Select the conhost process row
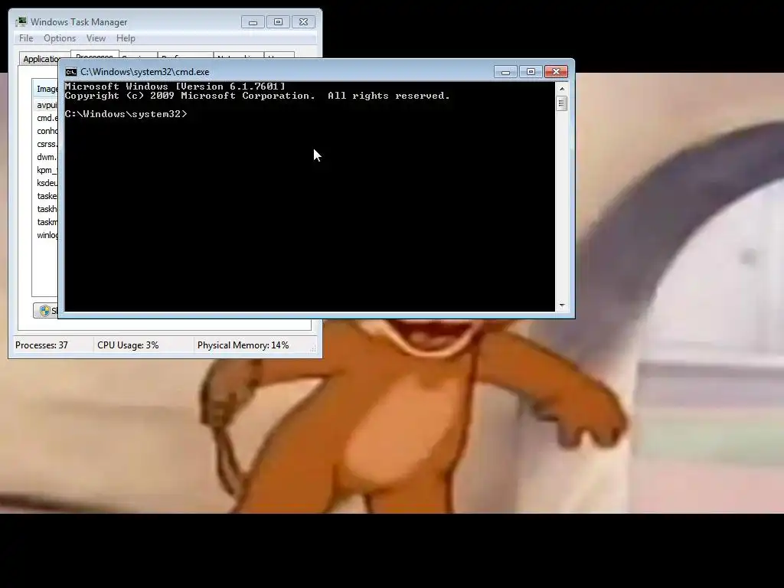784x588 pixels. [45, 131]
